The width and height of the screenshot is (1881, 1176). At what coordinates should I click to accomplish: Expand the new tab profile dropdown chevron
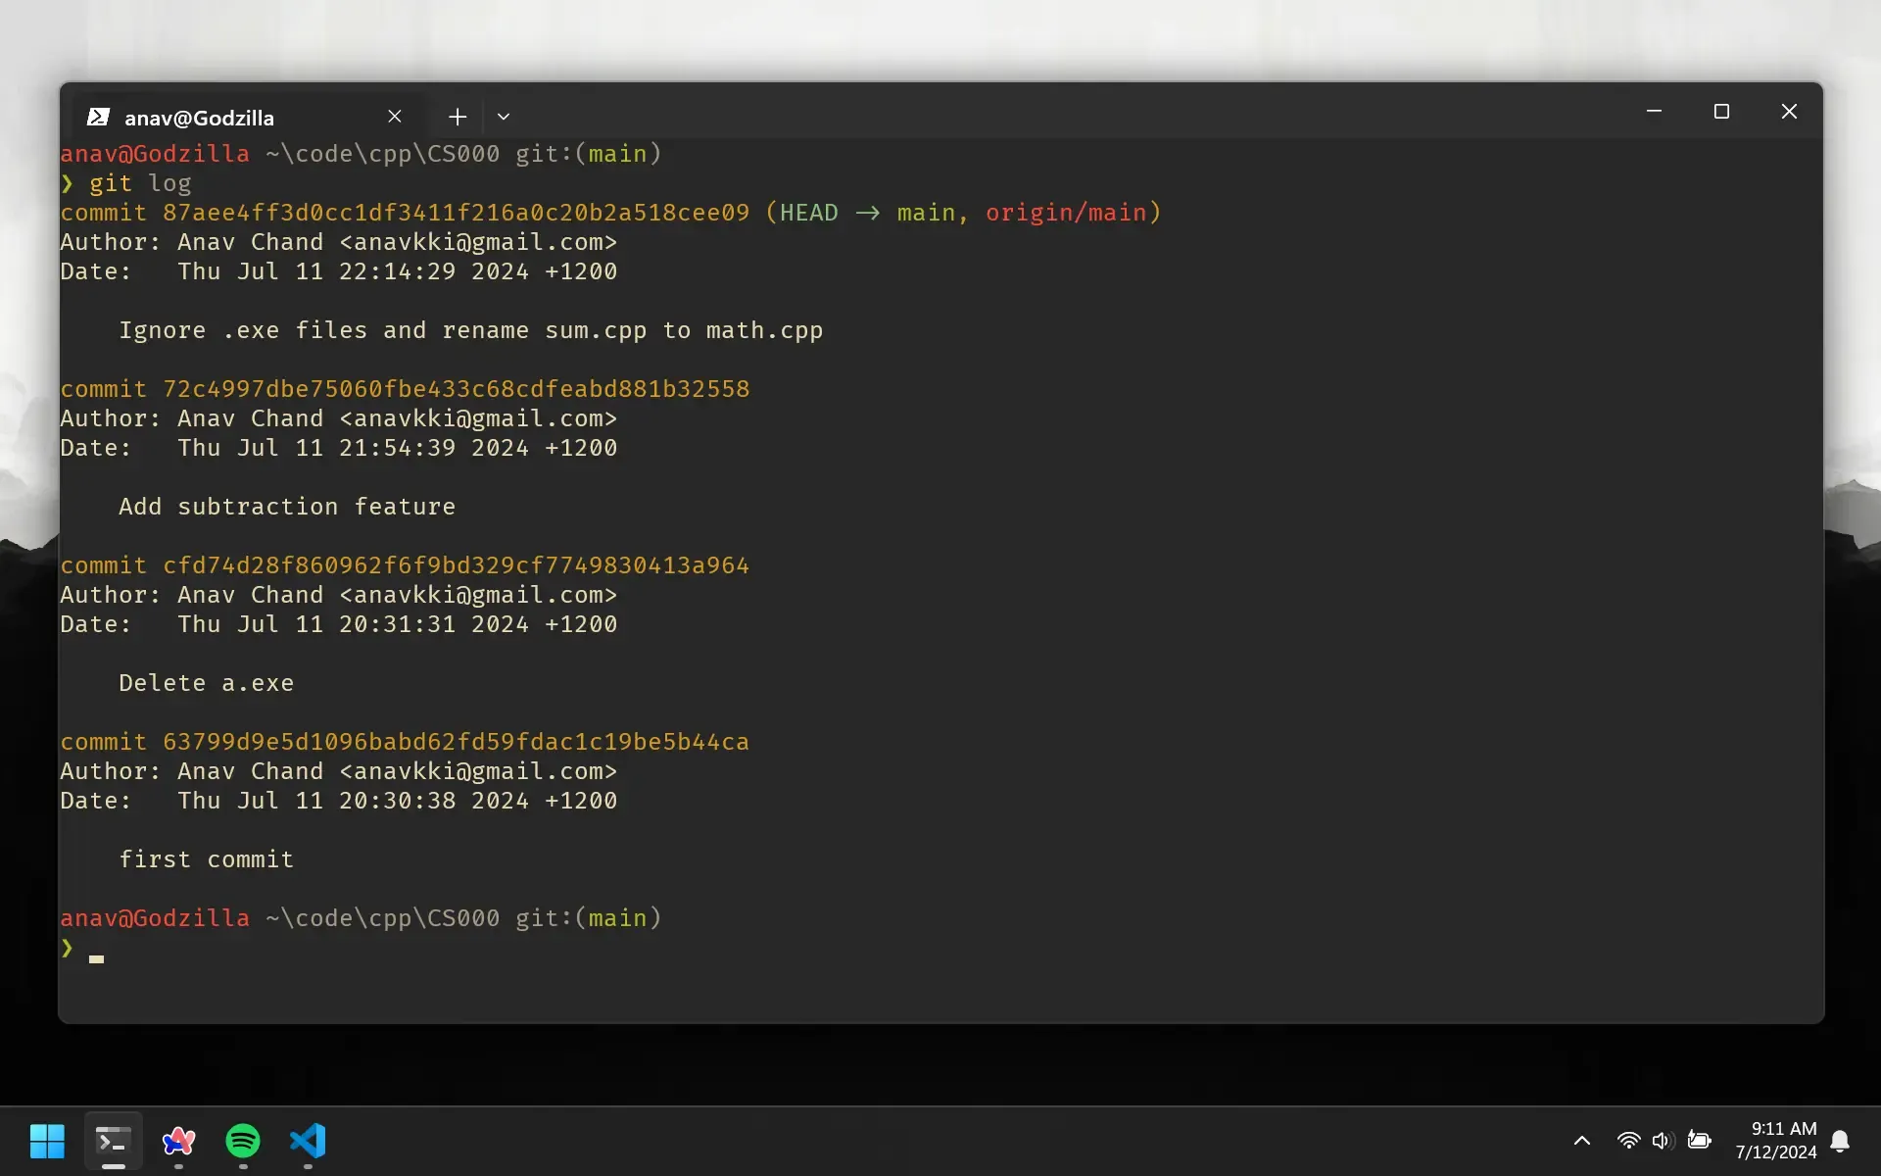pos(504,117)
